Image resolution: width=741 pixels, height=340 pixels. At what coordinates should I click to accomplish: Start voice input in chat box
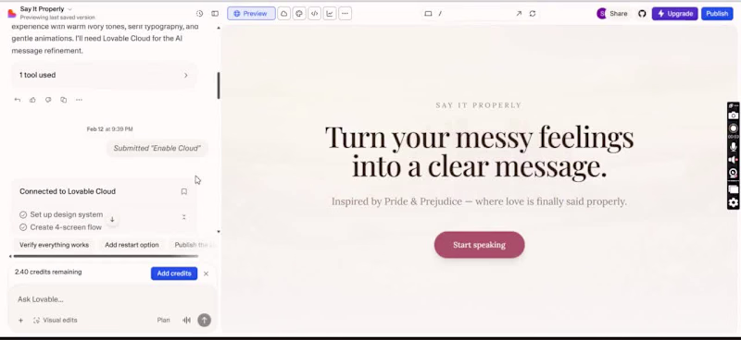[x=187, y=321]
